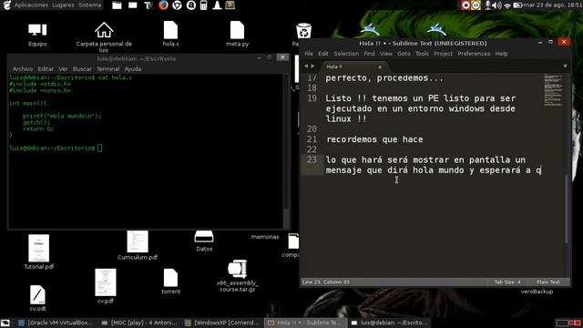Launch the calculator from the top panel

click(203, 5)
